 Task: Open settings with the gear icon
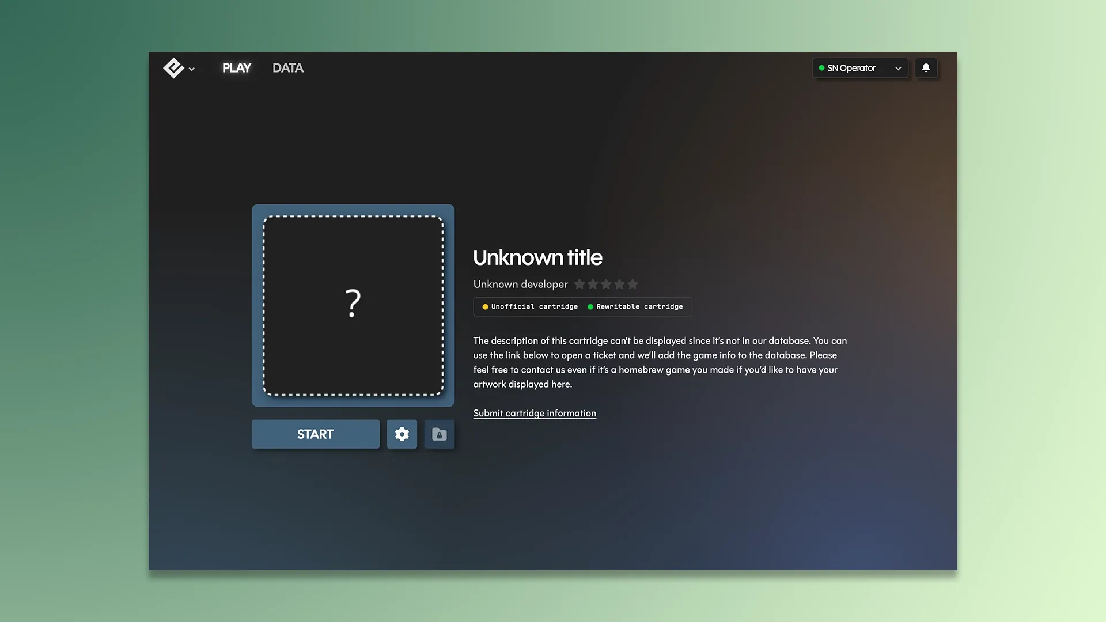402,434
